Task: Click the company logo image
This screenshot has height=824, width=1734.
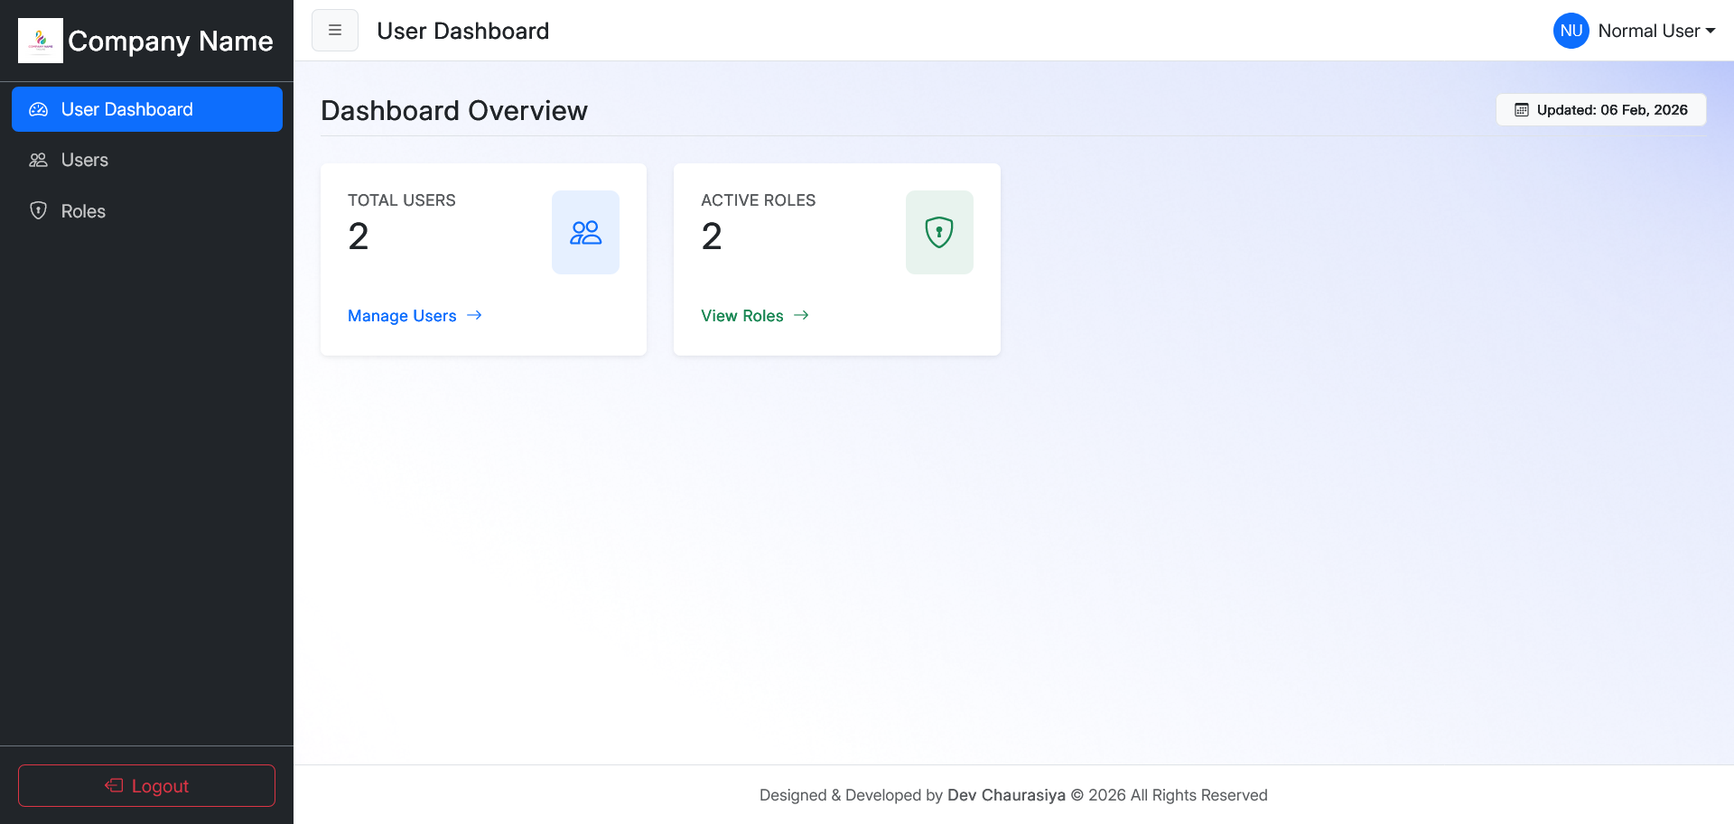Action: coord(41,41)
